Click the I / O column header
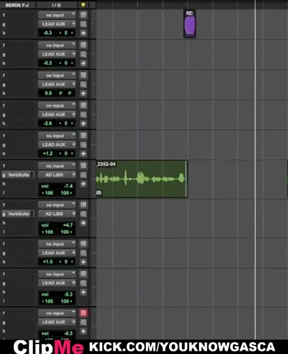288x354 pixels. click(x=56, y=5)
